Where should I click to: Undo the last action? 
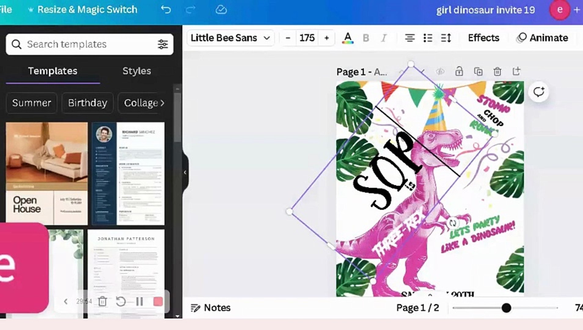tap(166, 9)
